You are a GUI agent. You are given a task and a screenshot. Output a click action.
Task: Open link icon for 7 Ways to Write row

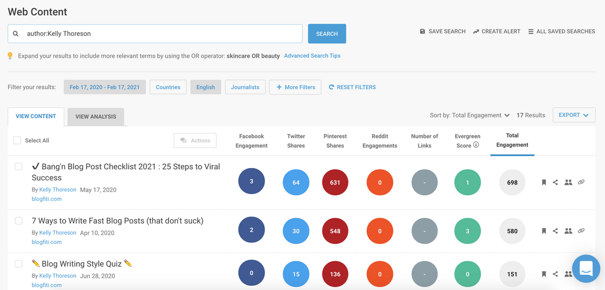(x=581, y=231)
